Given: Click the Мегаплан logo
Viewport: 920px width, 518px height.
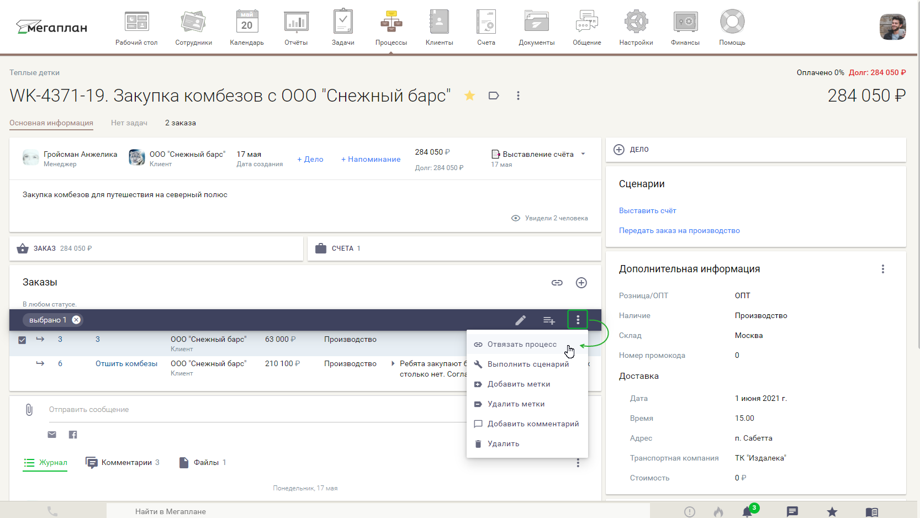Looking at the screenshot, I should [x=52, y=27].
